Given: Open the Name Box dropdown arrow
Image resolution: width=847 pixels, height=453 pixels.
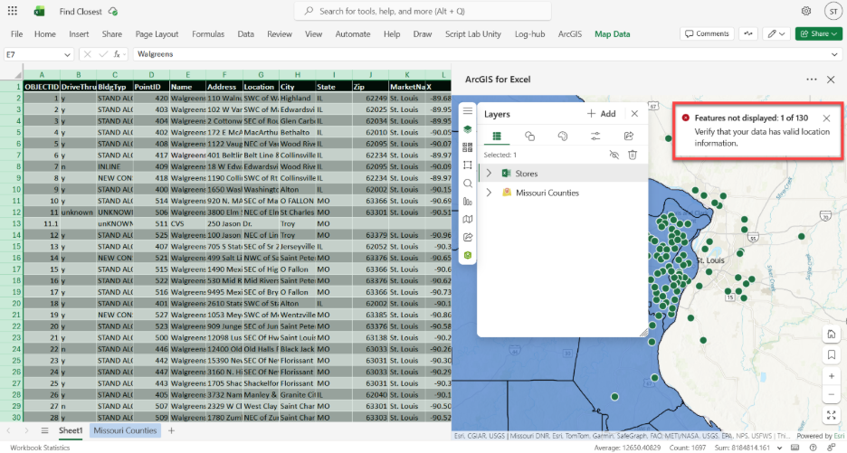Looking at the screenshot, I should click(x=67, y=54).
